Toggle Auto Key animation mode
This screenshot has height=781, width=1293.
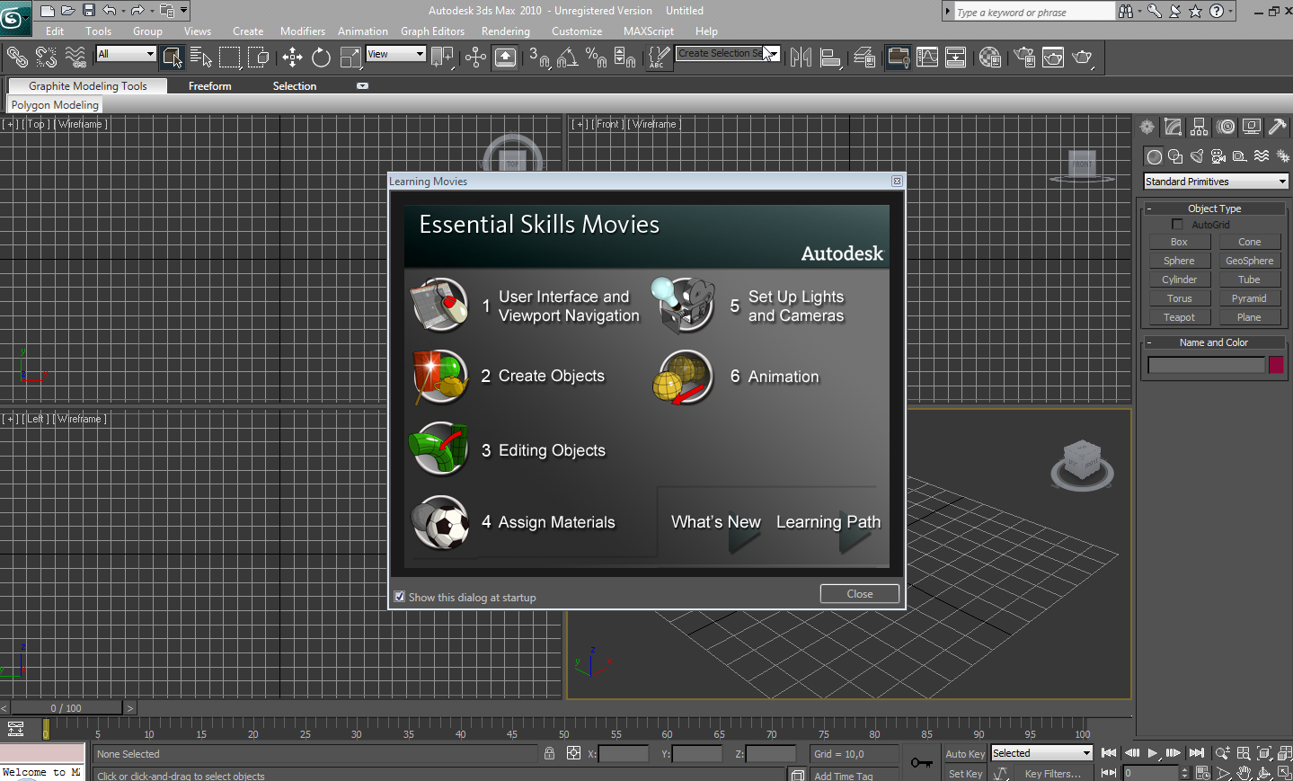(965, 754)
